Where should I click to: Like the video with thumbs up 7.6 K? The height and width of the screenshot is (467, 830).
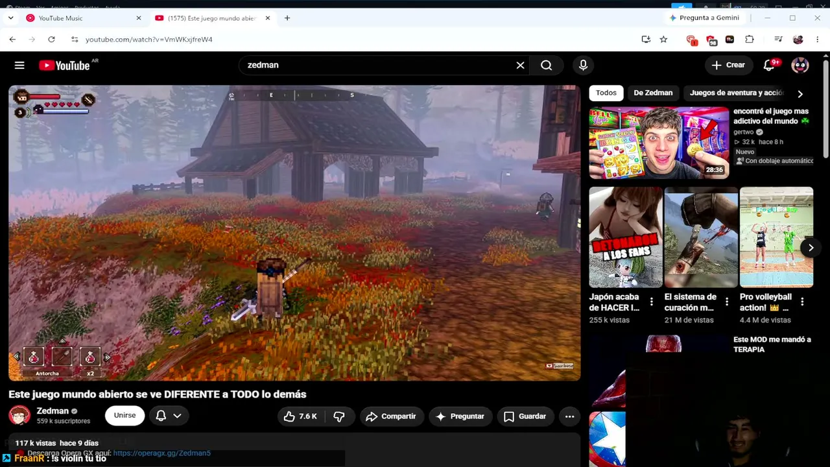click(300, 416)
